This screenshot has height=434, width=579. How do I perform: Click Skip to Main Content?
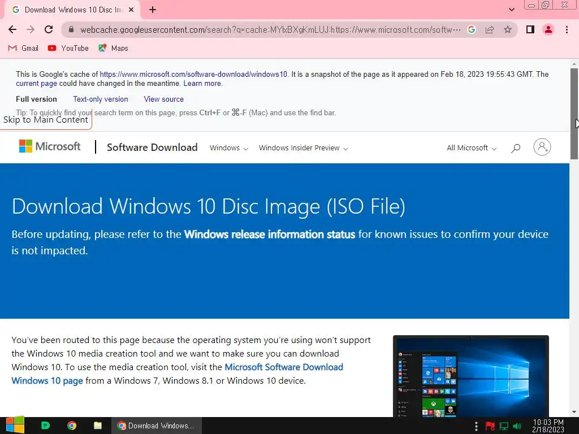coord(45,120)
